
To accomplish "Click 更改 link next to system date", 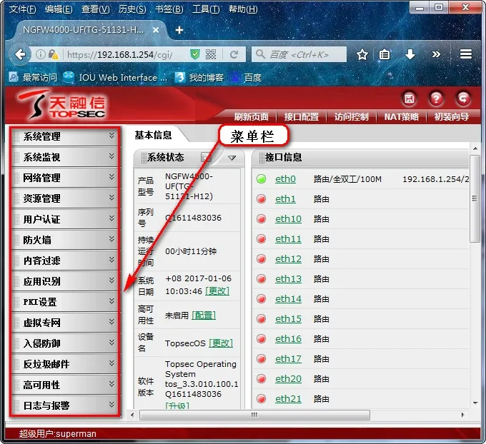I will click(217, 291).
